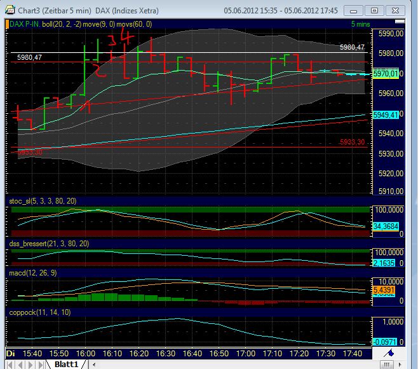Click the stochastic value 34,3684
This screenshot has height=369, width=418.
386,226
